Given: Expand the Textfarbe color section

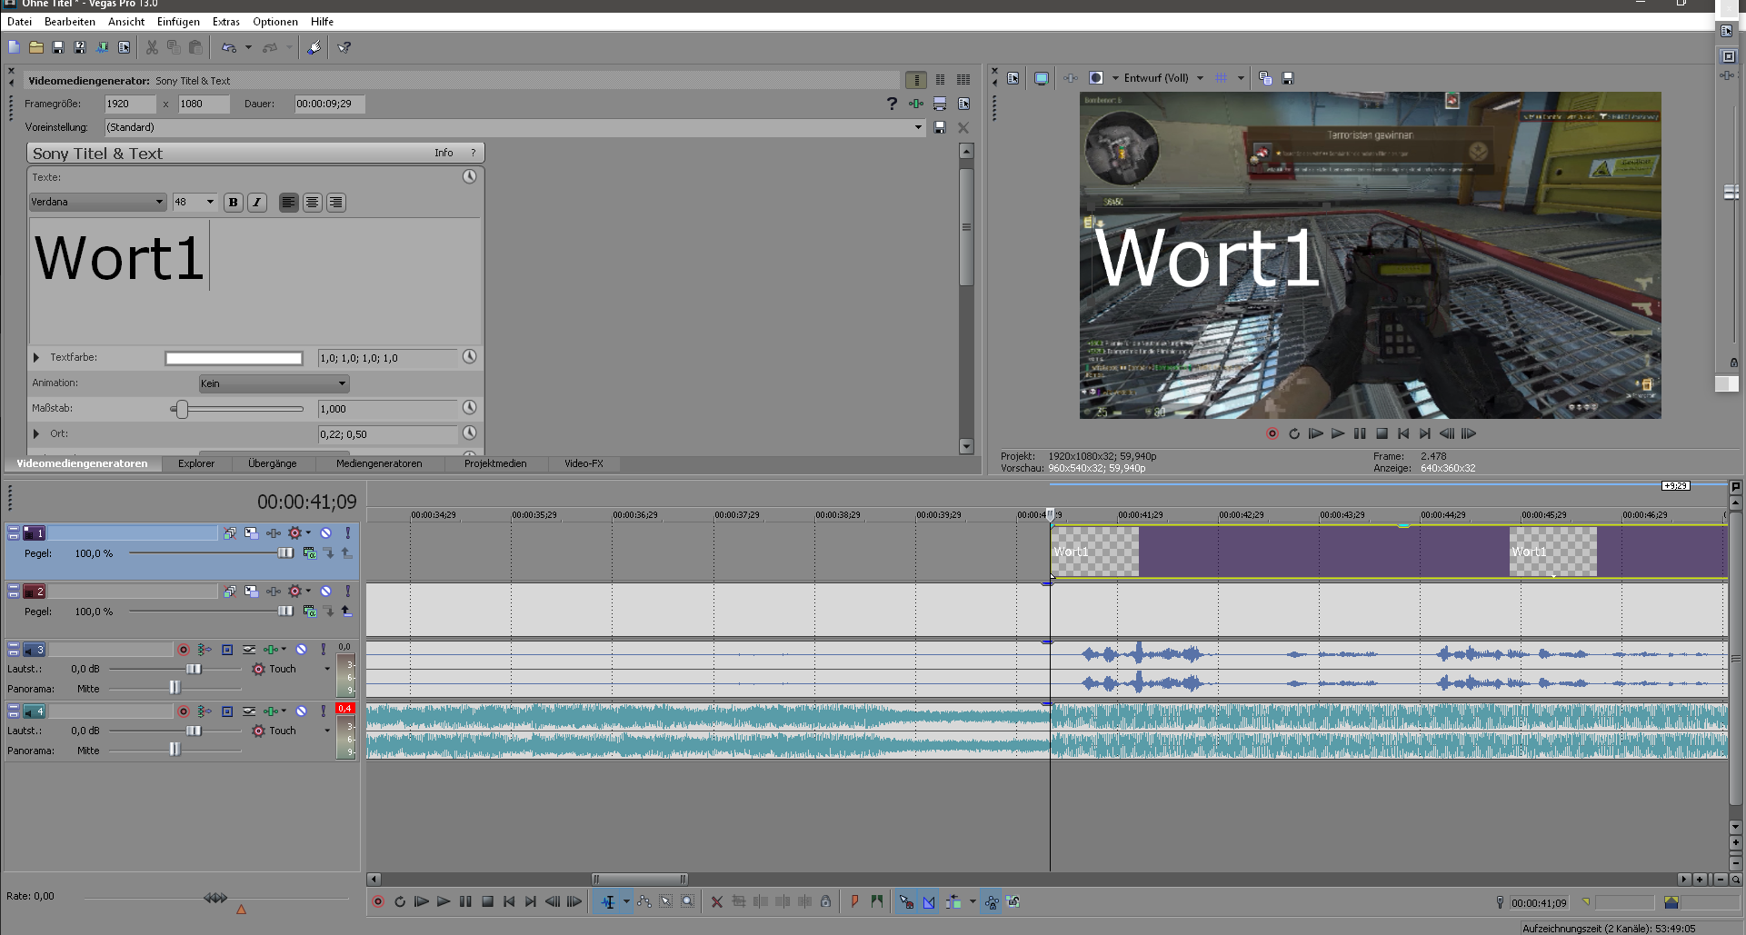Looking at the screenshot, I should coord(36,358).
